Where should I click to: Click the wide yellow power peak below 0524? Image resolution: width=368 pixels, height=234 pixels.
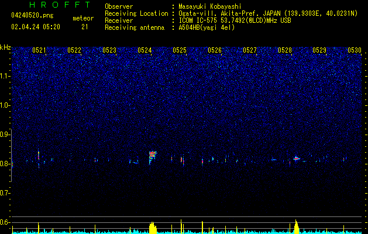[x=153, y=228]
